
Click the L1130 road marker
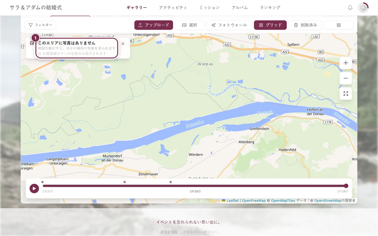pyautogui.click(x=254, y=37)
